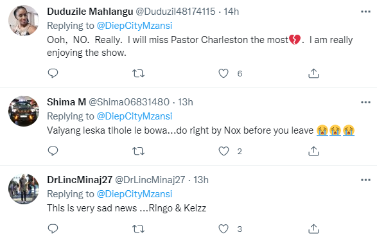Like the Ringo & Kelzz tweet

[224, 229]
